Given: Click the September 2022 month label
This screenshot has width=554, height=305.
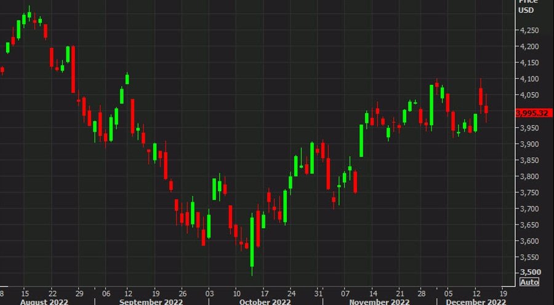Looking at the screenshot, I should click(151, 302).
